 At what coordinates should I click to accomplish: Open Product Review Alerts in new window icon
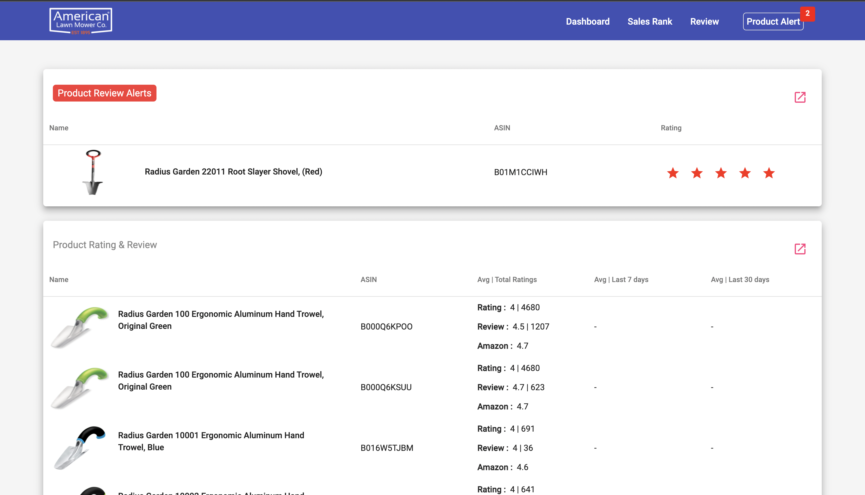[800, 97]
